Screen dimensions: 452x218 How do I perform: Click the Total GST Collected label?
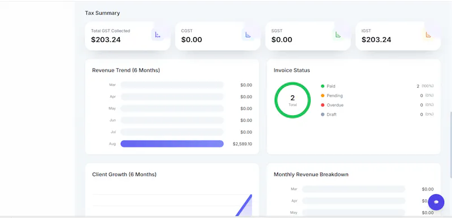(x=110, y=31)
